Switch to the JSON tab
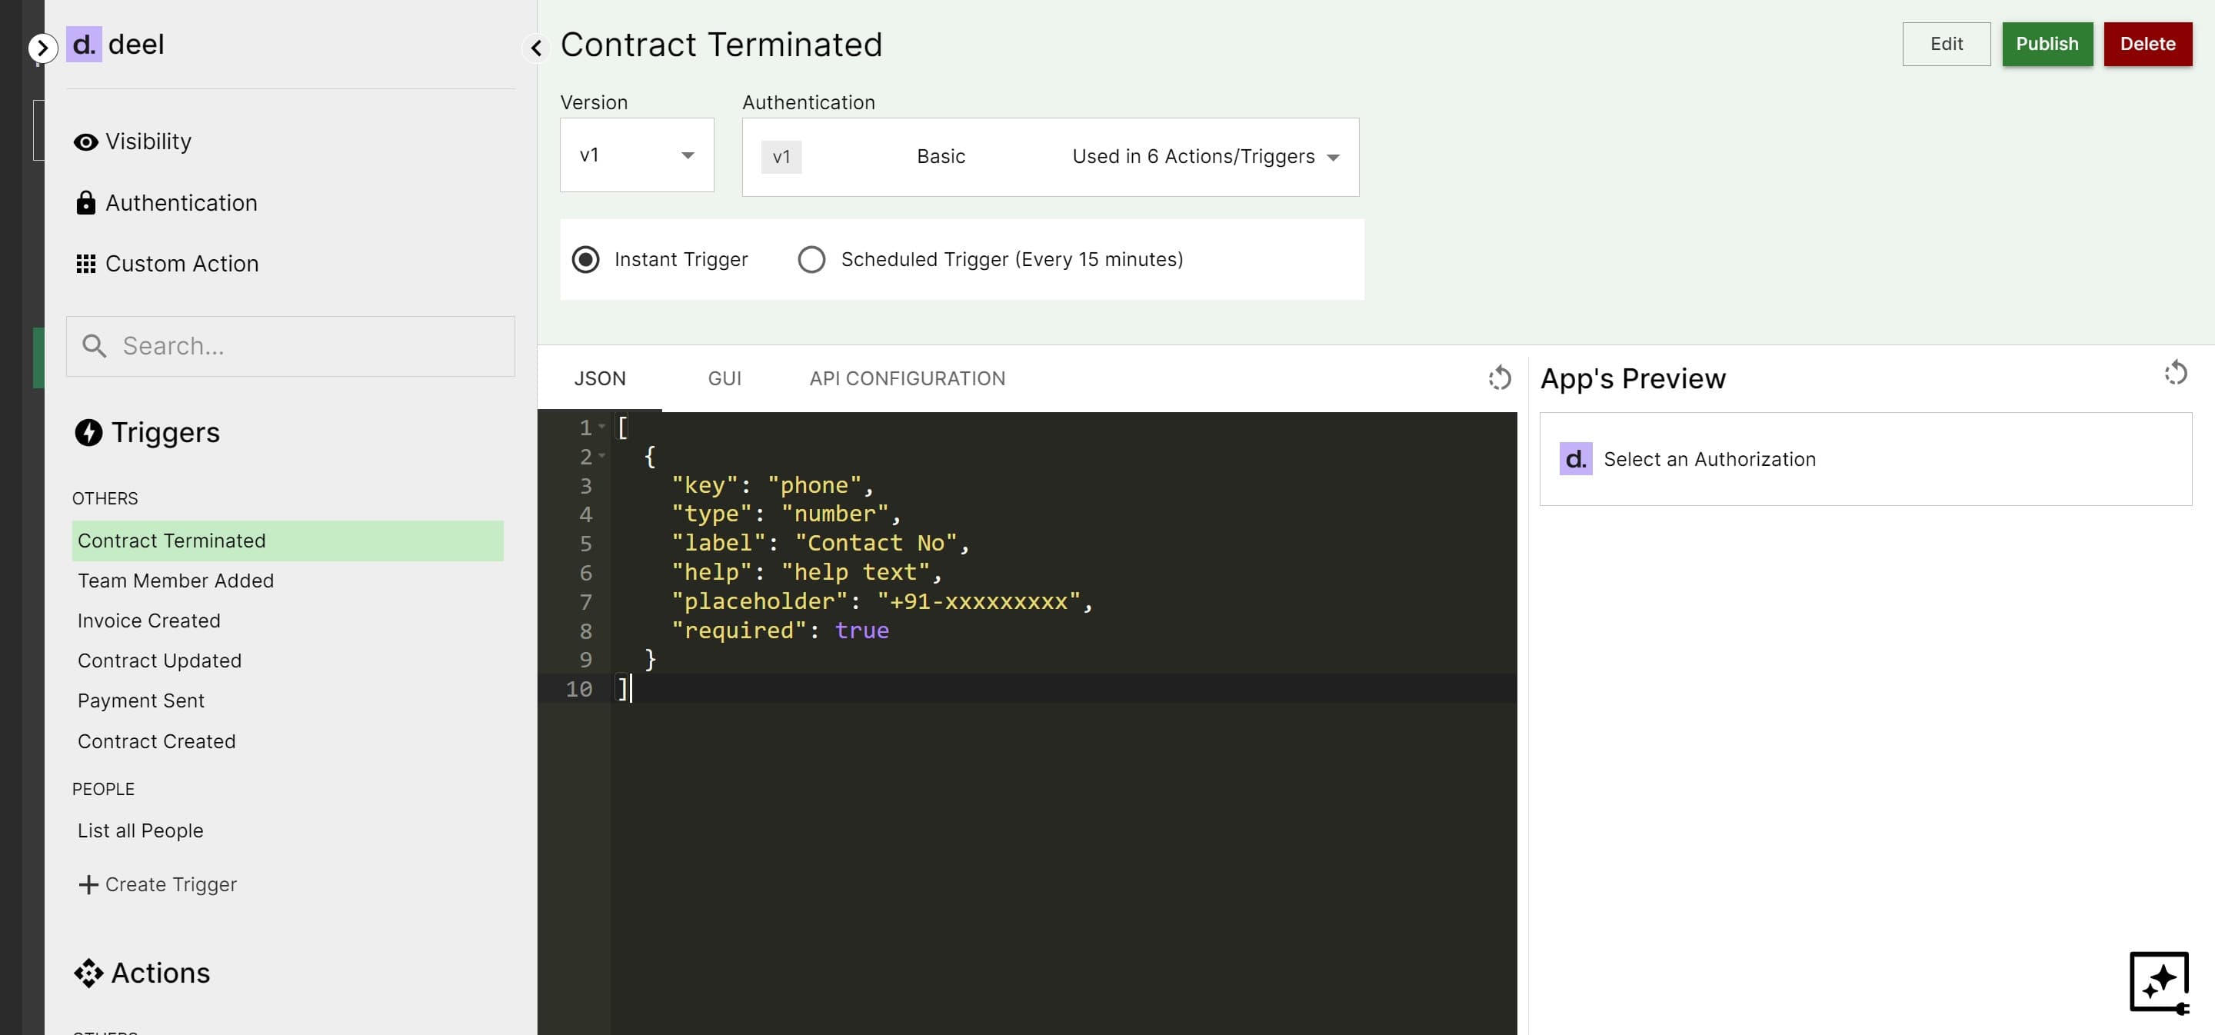2215x1035 pixels. coord(599,378)
